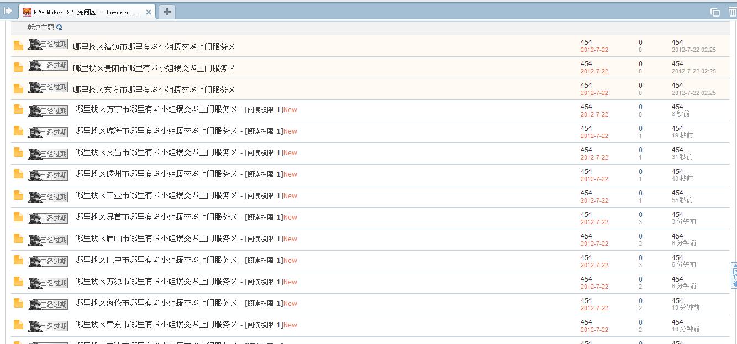Click the folder icon of 万源市 thread
This screenshot has height=344, width=737.
[18, 282]
